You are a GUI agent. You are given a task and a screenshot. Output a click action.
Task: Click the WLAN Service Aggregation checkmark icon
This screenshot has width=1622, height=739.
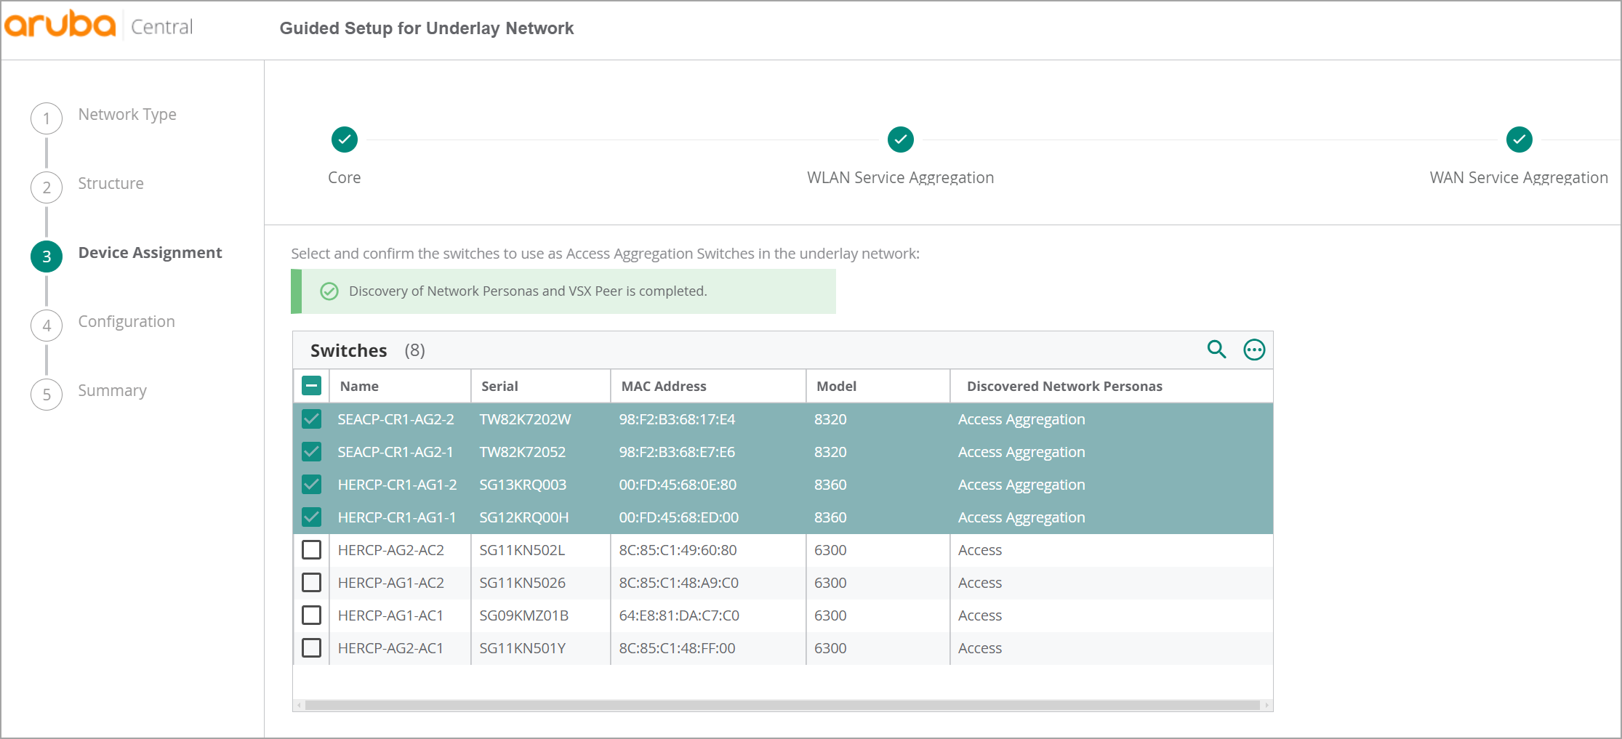point(901,140)
